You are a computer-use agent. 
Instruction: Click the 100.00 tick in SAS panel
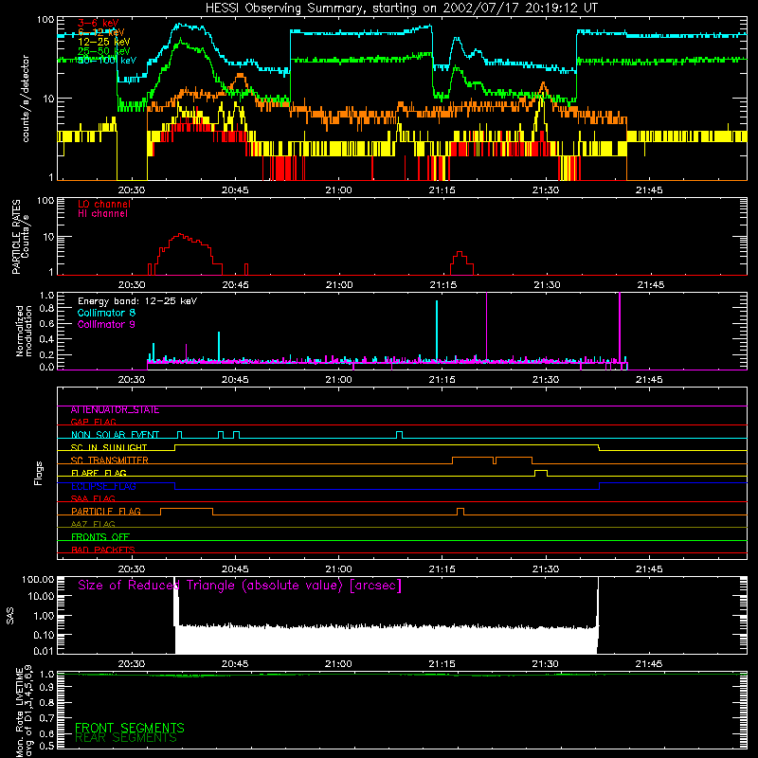[38, 579]
